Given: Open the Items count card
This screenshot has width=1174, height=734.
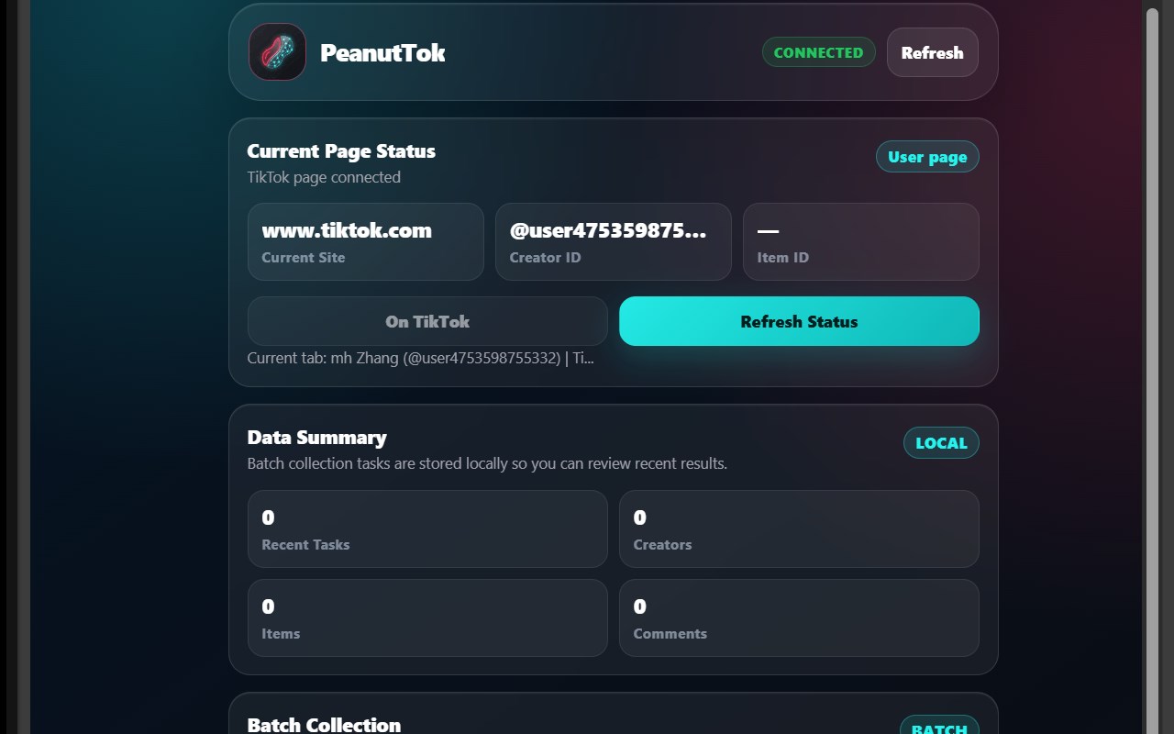Looking at the screenshot, I should pyautogui.click(x=427, y=617).
